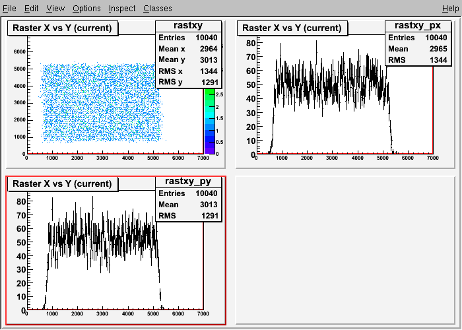Open the Edit menu
This screenshot has width=462, height=330.
[31, 8]
